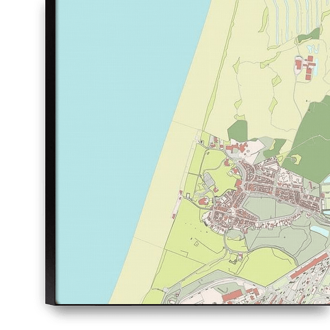Click the black picture frame's left edge
The width and height of the screenshot is (330, 330).
(x=50, y=141)
